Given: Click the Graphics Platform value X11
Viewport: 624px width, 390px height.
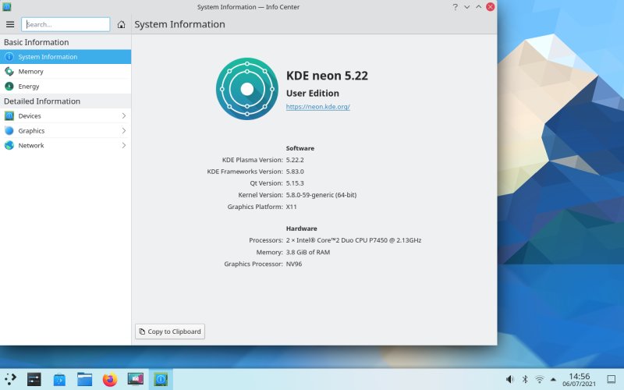Looking at the screenshot, I should (x=291, y=207).
